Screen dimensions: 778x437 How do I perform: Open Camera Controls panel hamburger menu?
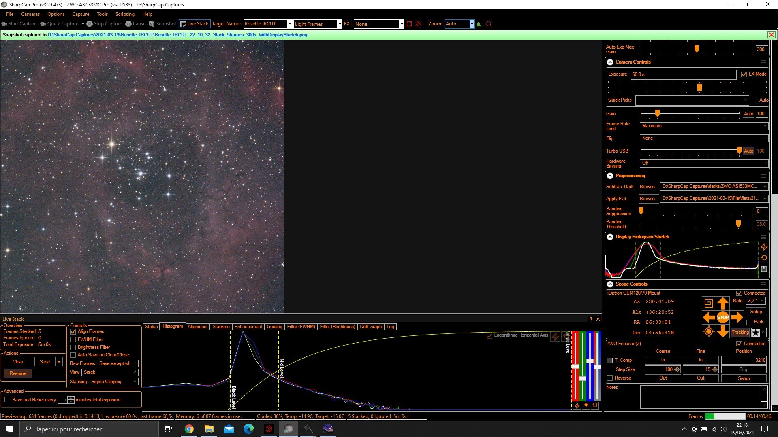tap(763, 62)
